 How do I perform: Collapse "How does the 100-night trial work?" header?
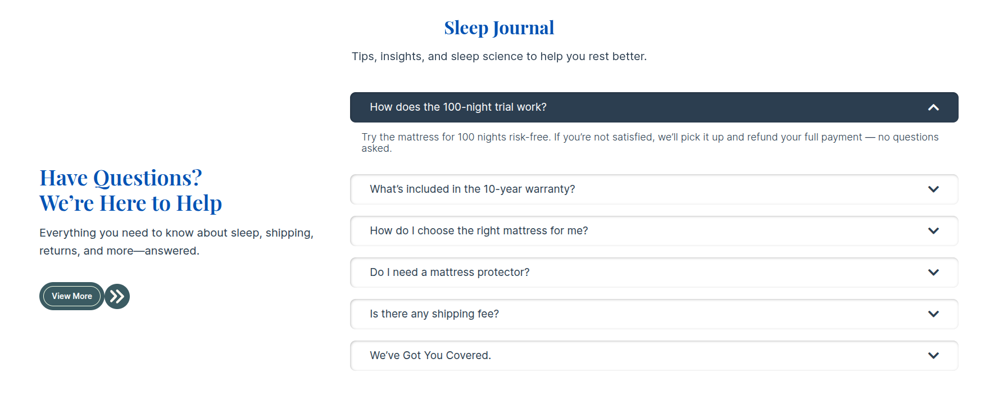tap(458, 107)
